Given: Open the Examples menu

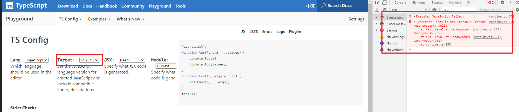Looking at the screenshot, I should [99, 19].
